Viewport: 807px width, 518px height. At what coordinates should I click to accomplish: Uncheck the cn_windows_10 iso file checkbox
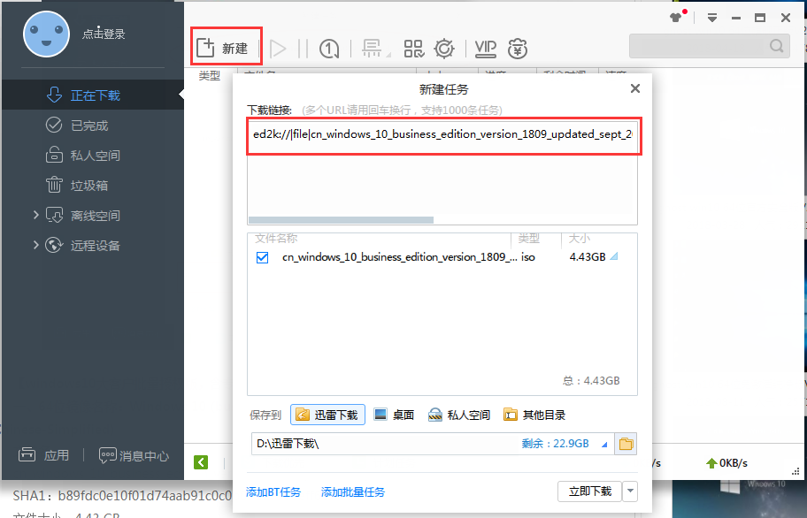[x=262, y=257]
